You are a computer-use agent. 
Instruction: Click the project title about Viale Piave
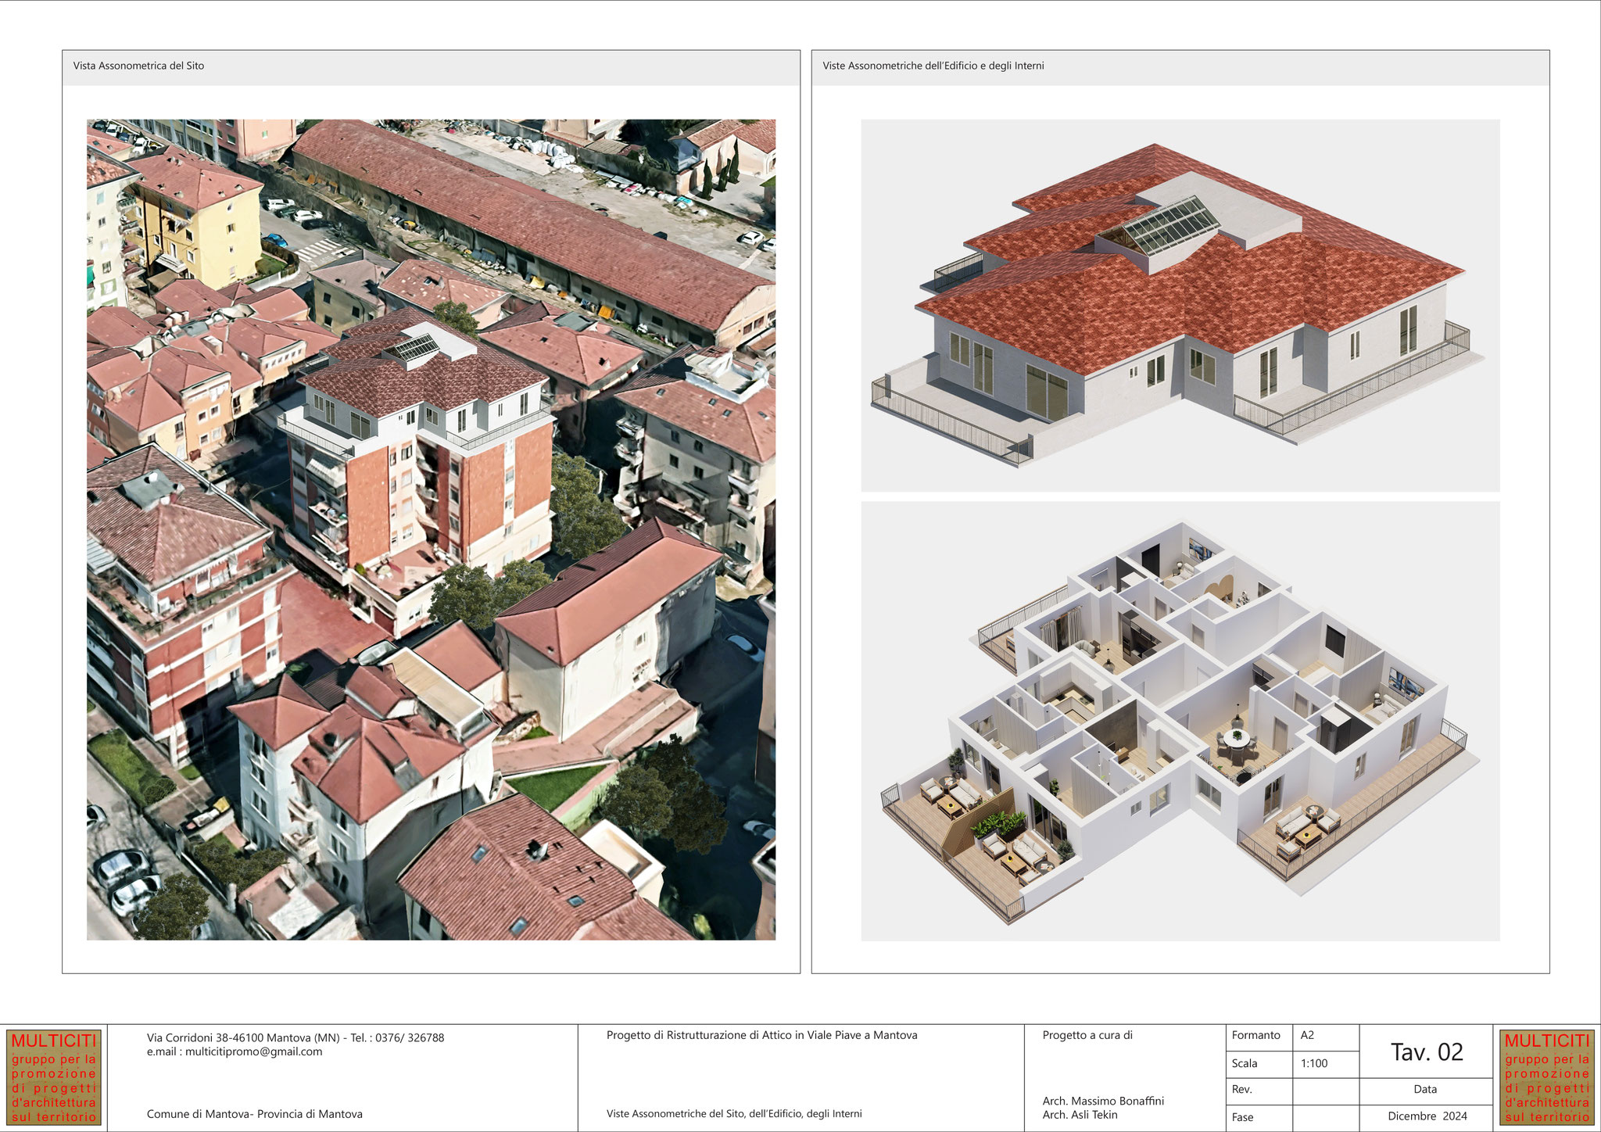pyautogui.click(x=761, y=1036)
